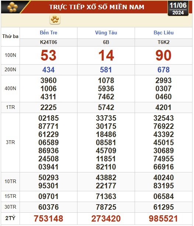Image resolution: width=194 pixels, height=226 pixels.
Task: Select the number 0307
Action: [163, 89]
